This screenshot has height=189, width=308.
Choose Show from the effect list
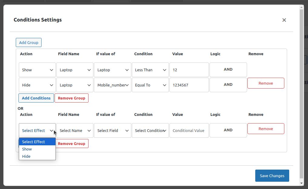37,149
